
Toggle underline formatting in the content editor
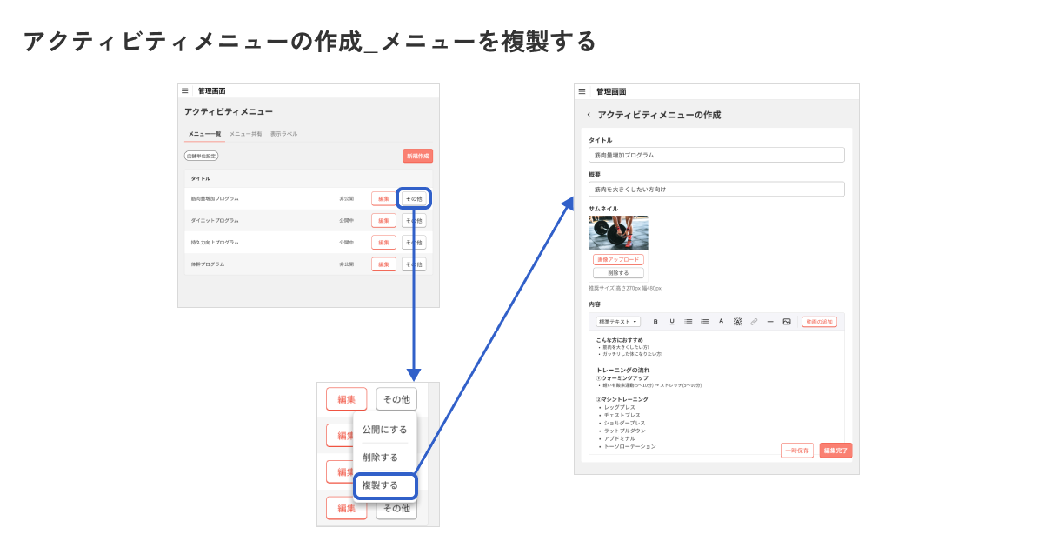tap(672, 322)
